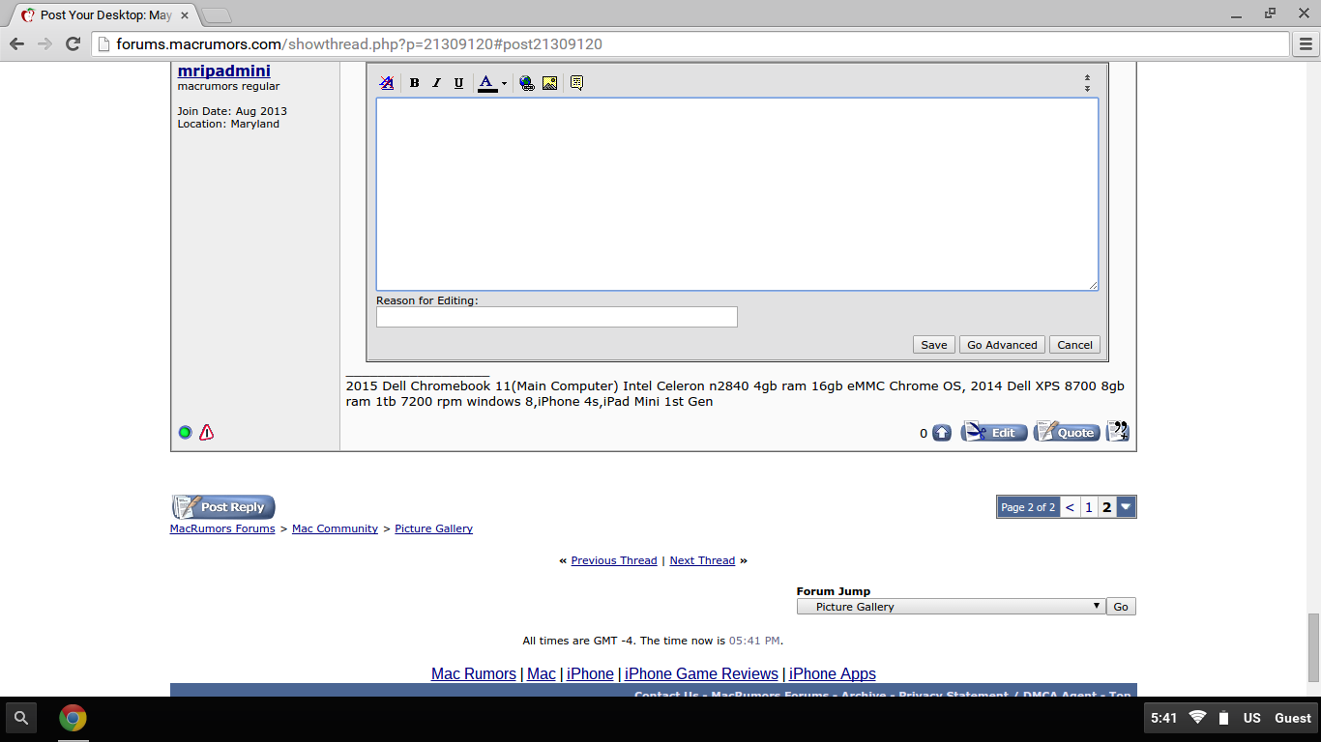Click the Remove Text Formatting icon
Viewport: 1321px width, 742px height.
(387, 83)
